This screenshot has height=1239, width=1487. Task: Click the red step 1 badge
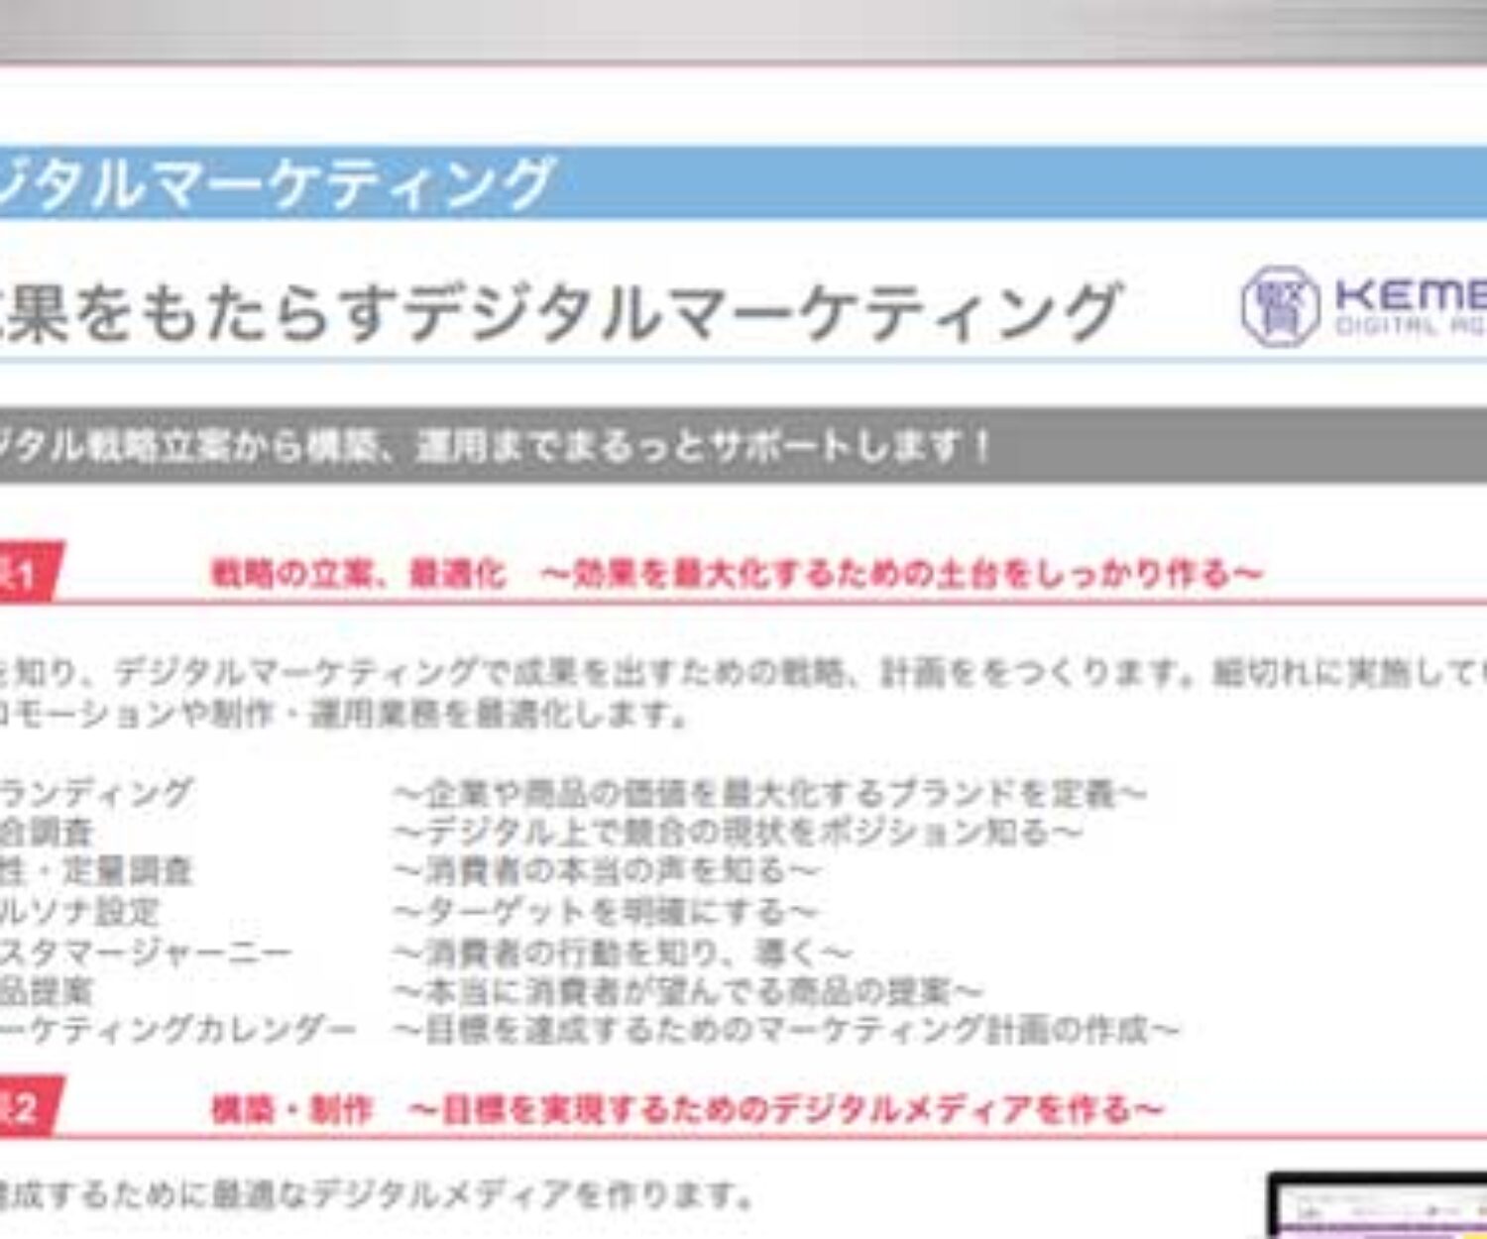[x=28, y=573]
